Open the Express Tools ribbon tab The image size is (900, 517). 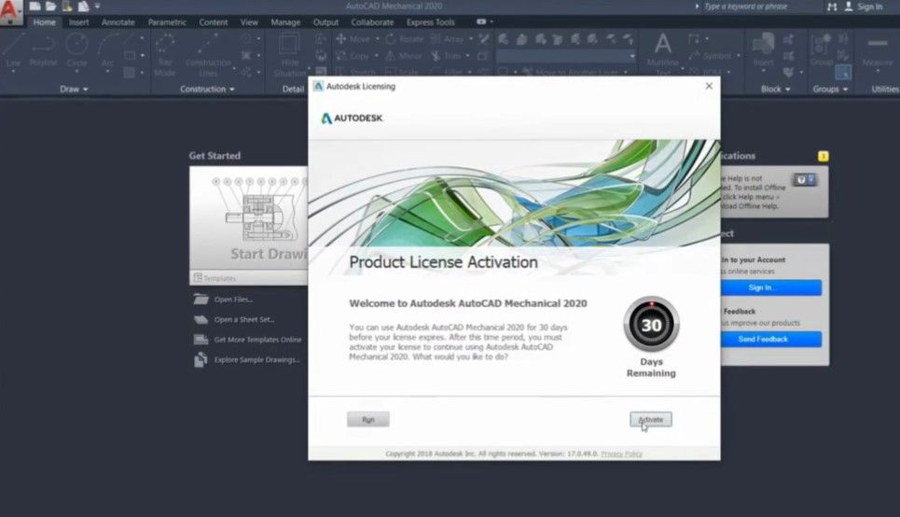pos(431,22)
